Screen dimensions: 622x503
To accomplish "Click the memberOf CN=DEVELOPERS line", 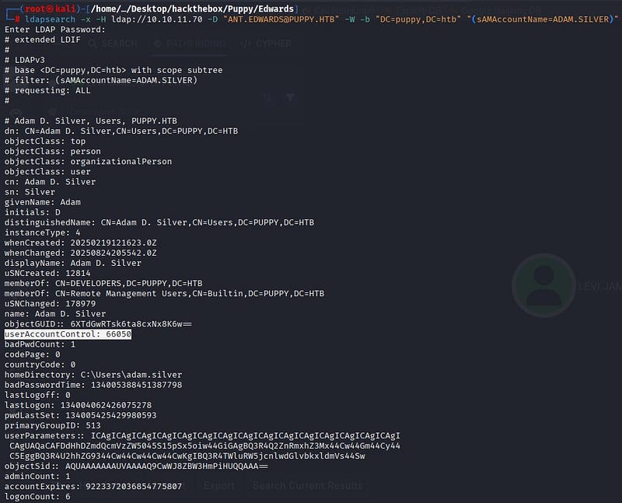I will coord(103,283).
